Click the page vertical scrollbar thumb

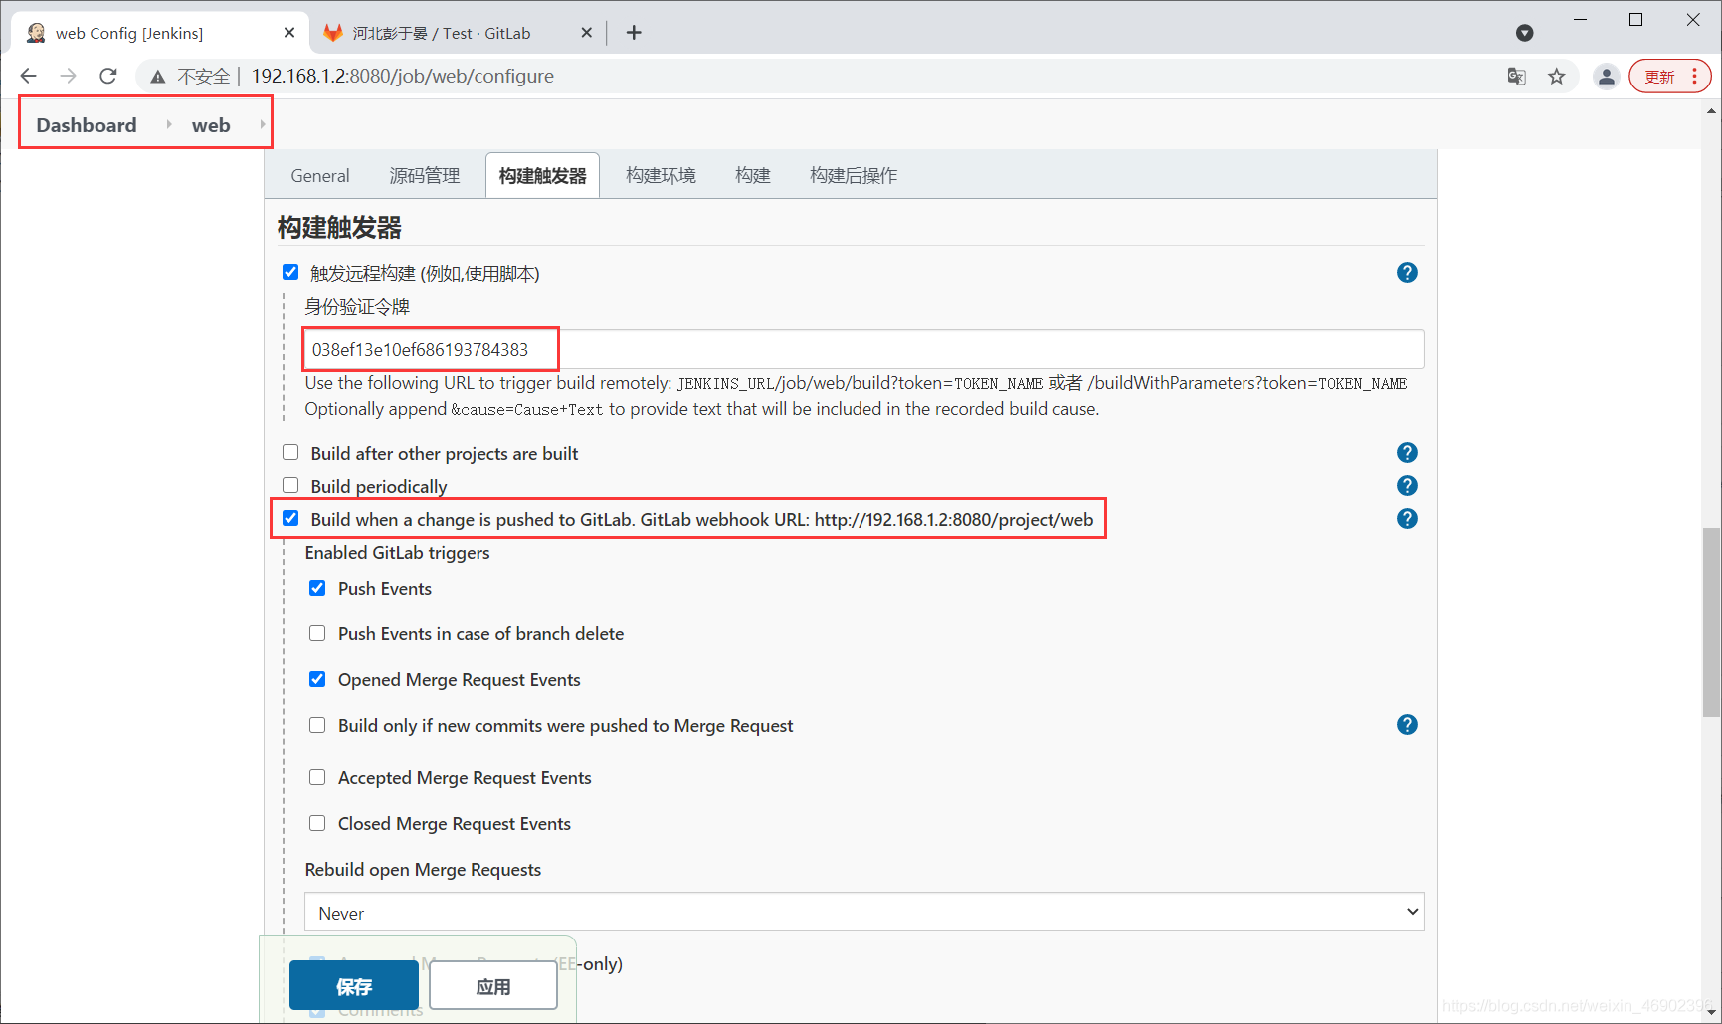(1711, 621)
